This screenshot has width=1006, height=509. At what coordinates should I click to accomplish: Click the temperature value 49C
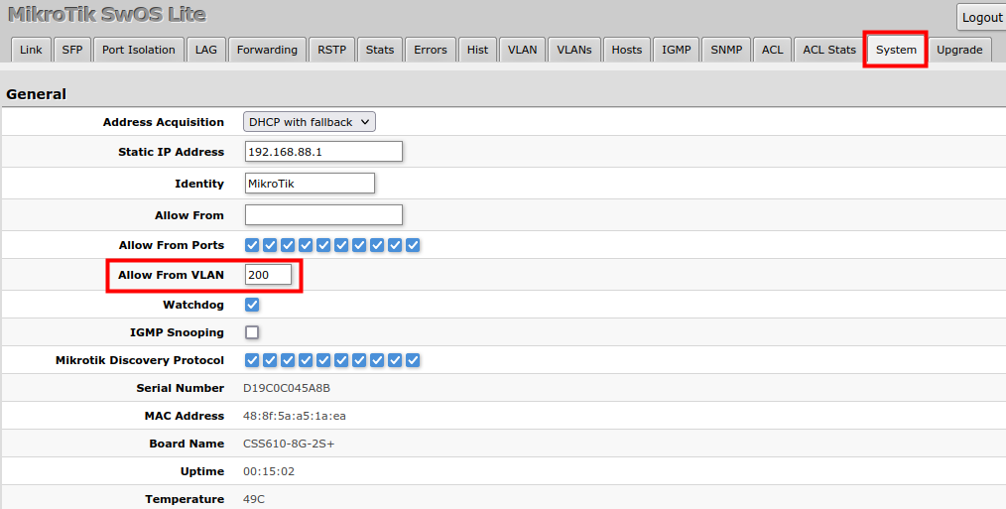(254, 499)
